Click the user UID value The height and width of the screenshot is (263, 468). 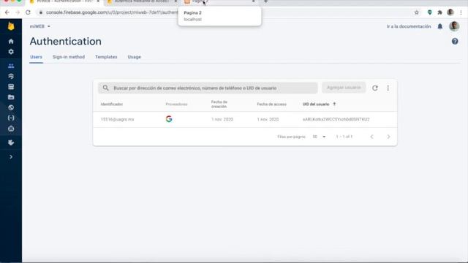(336, 119)
